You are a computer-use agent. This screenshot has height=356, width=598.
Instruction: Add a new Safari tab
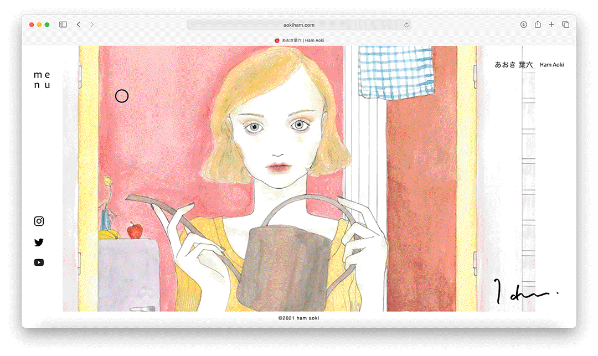pos(551,25)
